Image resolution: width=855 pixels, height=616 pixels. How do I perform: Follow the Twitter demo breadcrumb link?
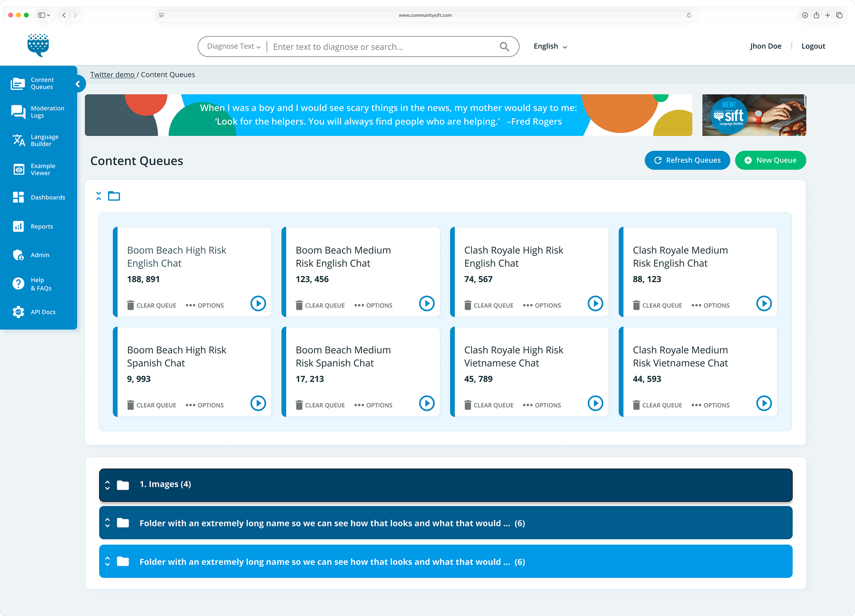(x=112, y=75)
